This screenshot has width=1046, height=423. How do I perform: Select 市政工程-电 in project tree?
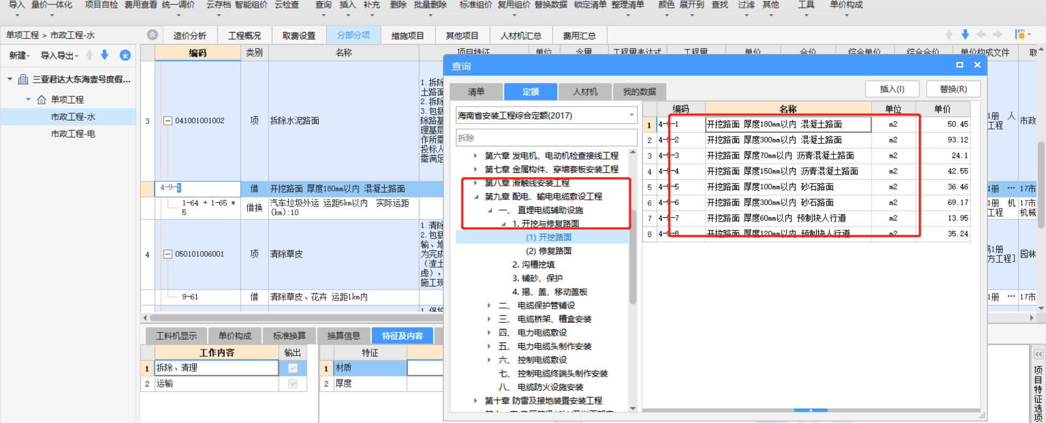pos(73,134)
